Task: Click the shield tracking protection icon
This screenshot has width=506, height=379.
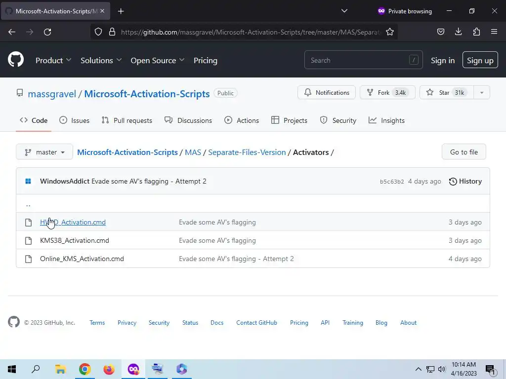Action: [x=98, y=32]
